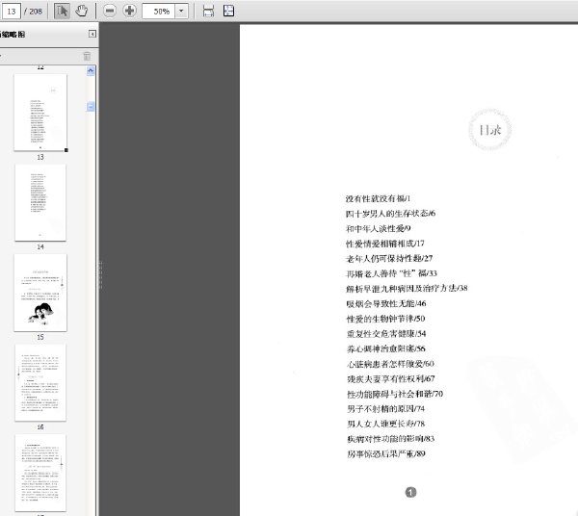Click the entry '房事惊恐后果严重/89'
This screenshot has height=516, width=578.
[x=386, y=453]
